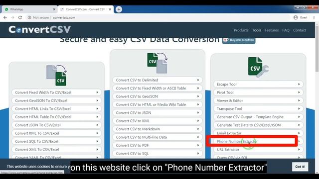Open the Guest profile icon
Viewport: 319px width, 179px height.
point(296,17)
